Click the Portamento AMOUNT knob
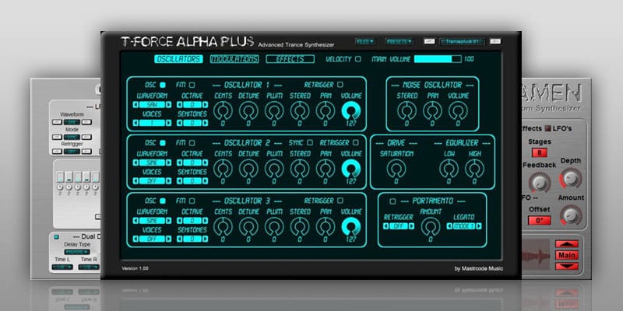Screen dimensions: 623x311 [x=431, y=227]
